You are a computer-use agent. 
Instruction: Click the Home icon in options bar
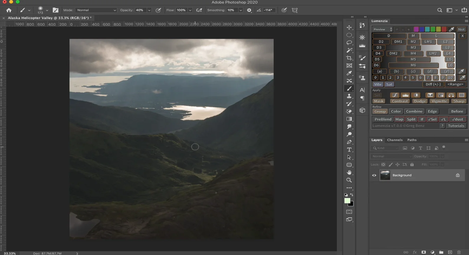9,10
